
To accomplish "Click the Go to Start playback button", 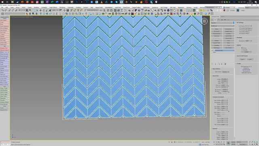I will click(214, 142).
